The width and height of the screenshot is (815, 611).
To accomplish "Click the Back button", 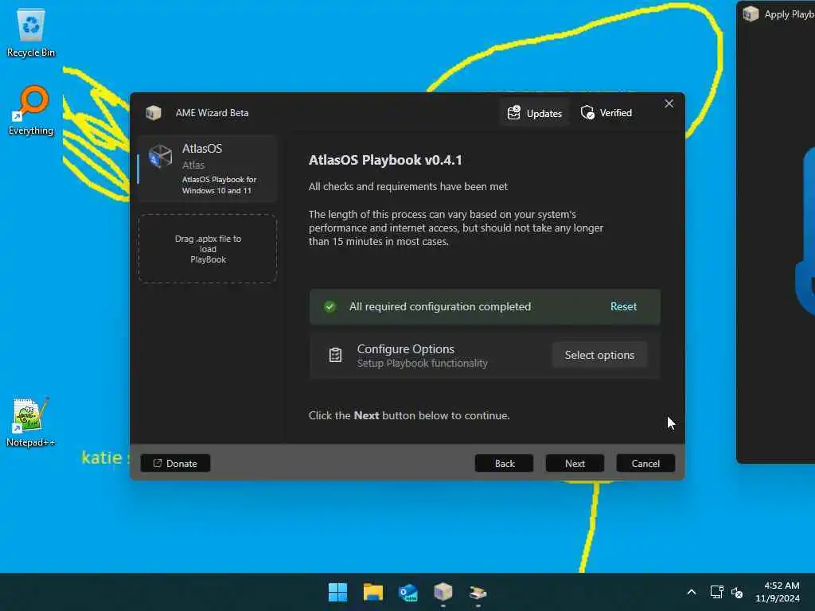I will [504, 464].
